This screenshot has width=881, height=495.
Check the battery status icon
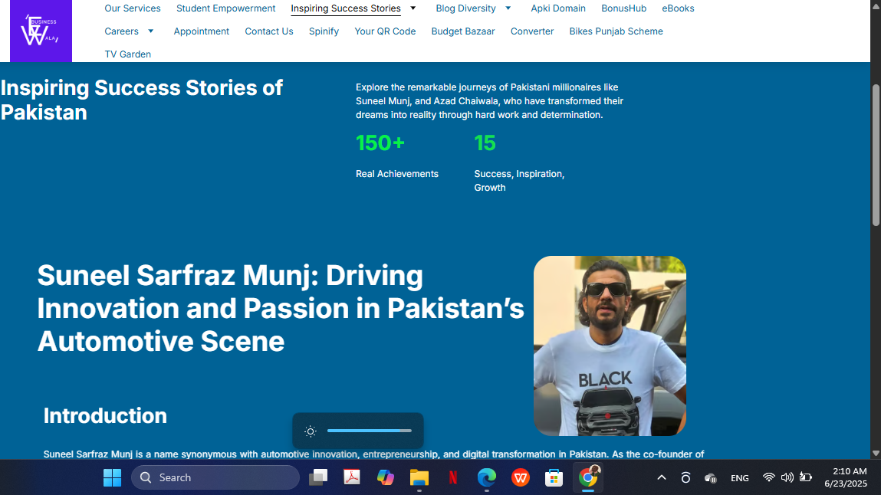(806, 477)
